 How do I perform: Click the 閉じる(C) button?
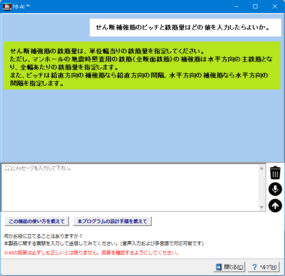coord(230,267)
